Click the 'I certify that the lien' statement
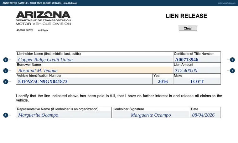The width and height of the screenshot is (238, 143). point(119,98)
